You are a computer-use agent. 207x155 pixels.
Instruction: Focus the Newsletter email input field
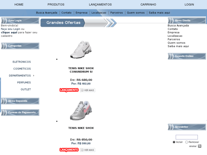click(x=187, y=137)
